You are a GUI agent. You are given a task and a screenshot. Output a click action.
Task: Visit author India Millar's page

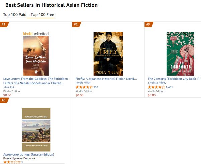tap(84, 83)
